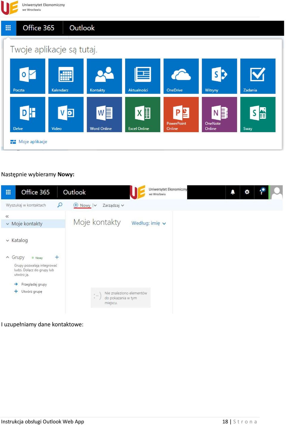The image size is (286, 425).
Task: Launch OneNote Online tile
Action: pyautogui.click(x=219, y=115)
